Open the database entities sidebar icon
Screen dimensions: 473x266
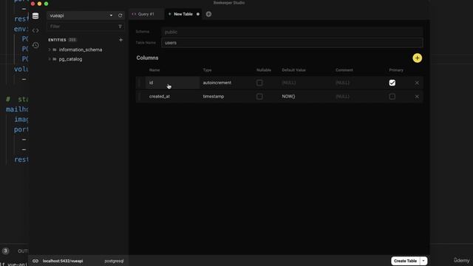[x=35, y=16]
